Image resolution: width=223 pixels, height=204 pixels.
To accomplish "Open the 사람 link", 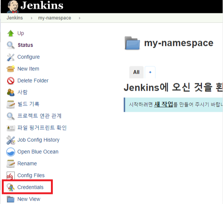I will [22, 92].
